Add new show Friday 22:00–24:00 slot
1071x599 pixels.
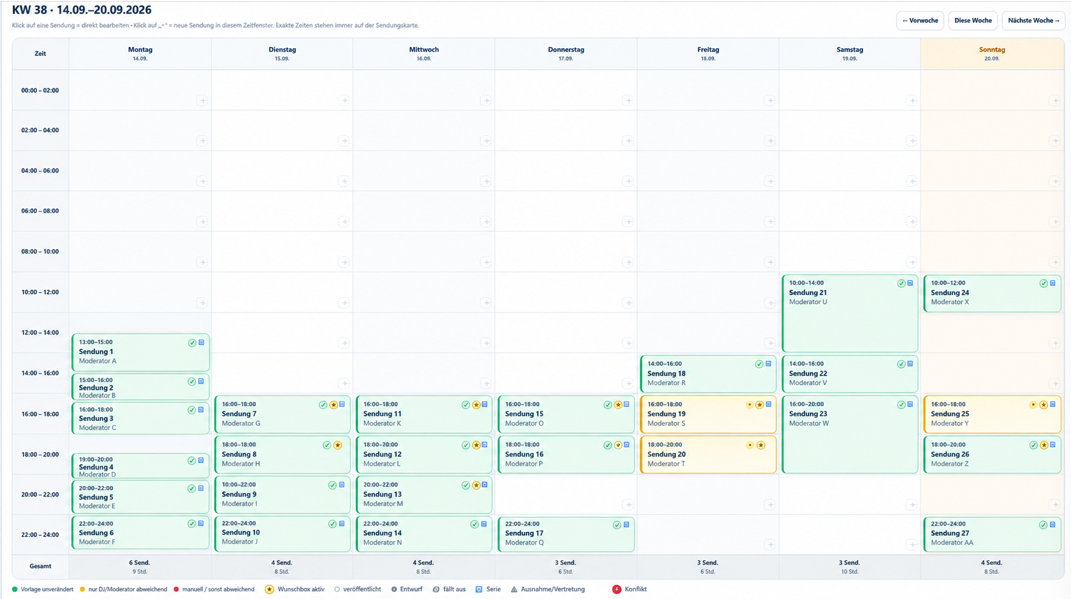pos(769,545)
